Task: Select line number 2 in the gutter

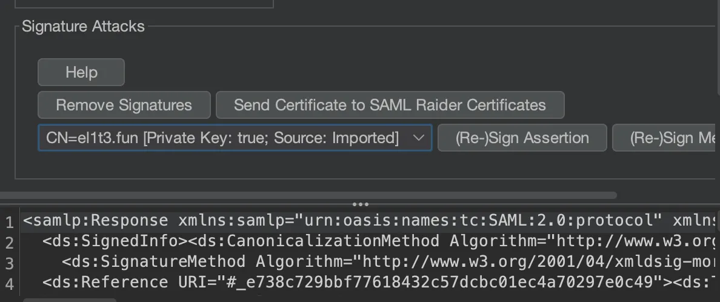Action: click(x=9, y=242)
